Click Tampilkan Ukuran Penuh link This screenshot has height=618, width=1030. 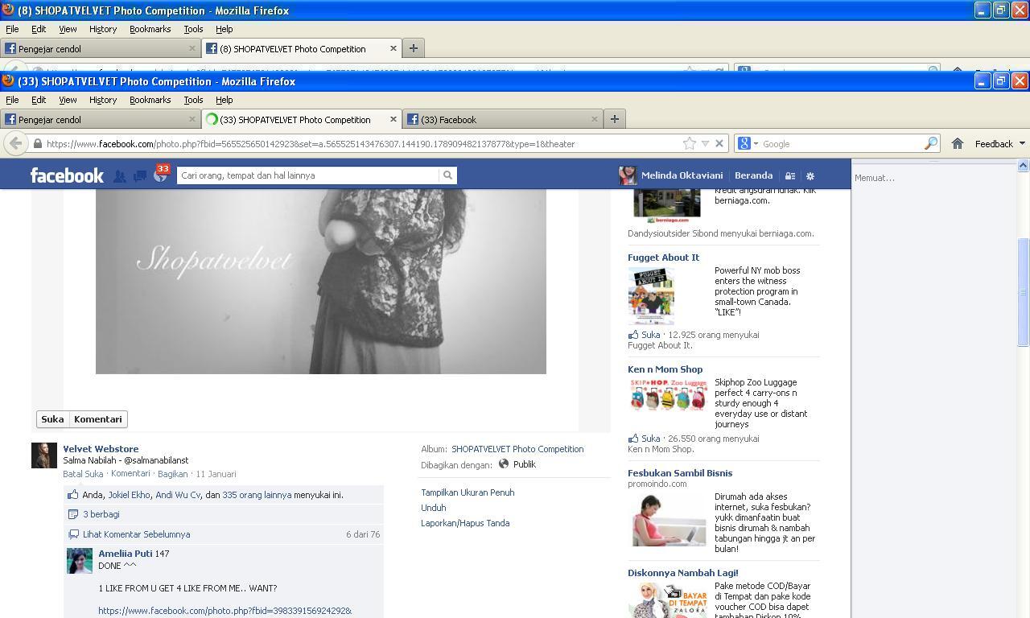468,492
